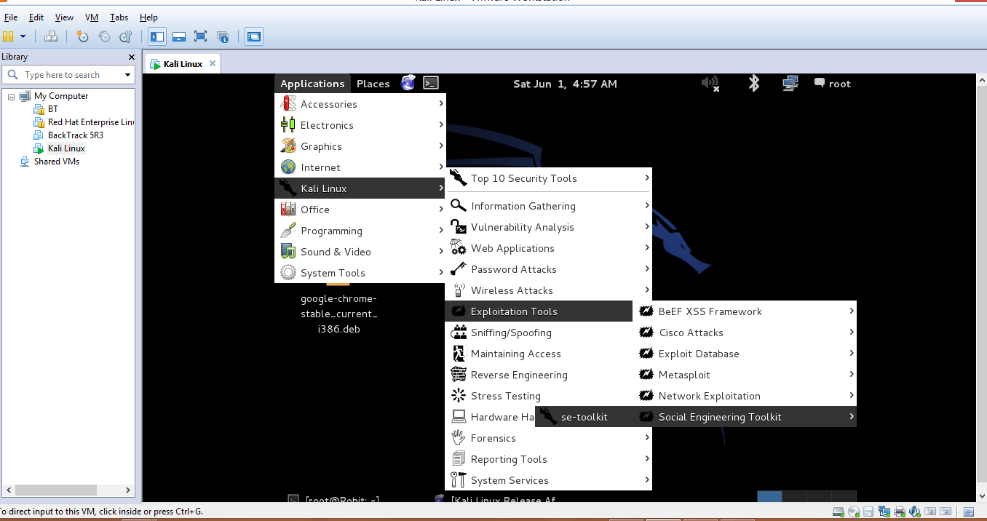
Task: Toggle the thumbnail bar view
Action: point(179,36)
